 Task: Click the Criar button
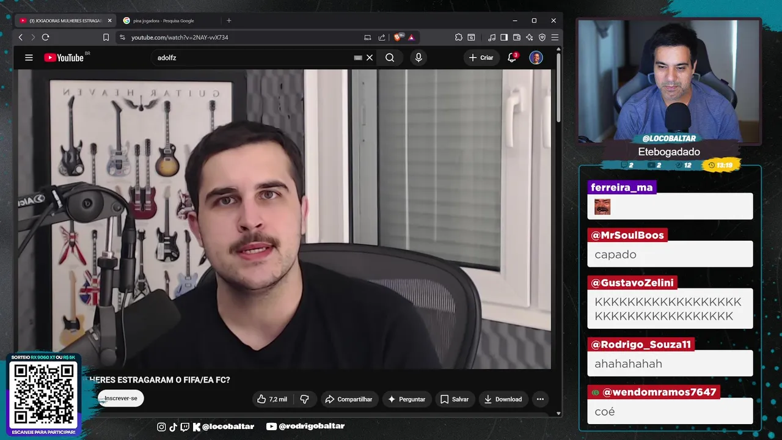[x=481, y=57]
